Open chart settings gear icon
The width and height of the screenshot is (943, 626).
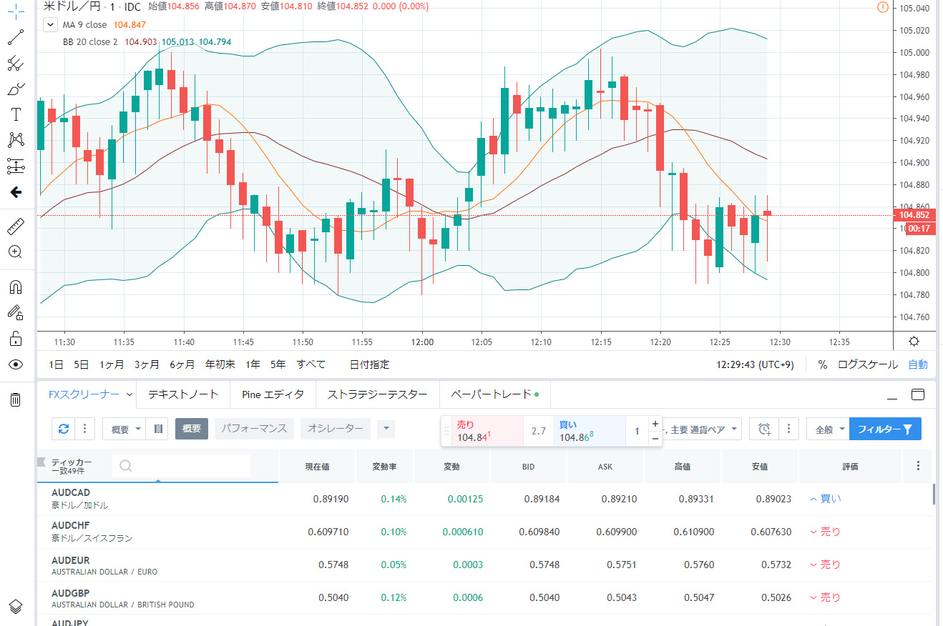[914, 341]
